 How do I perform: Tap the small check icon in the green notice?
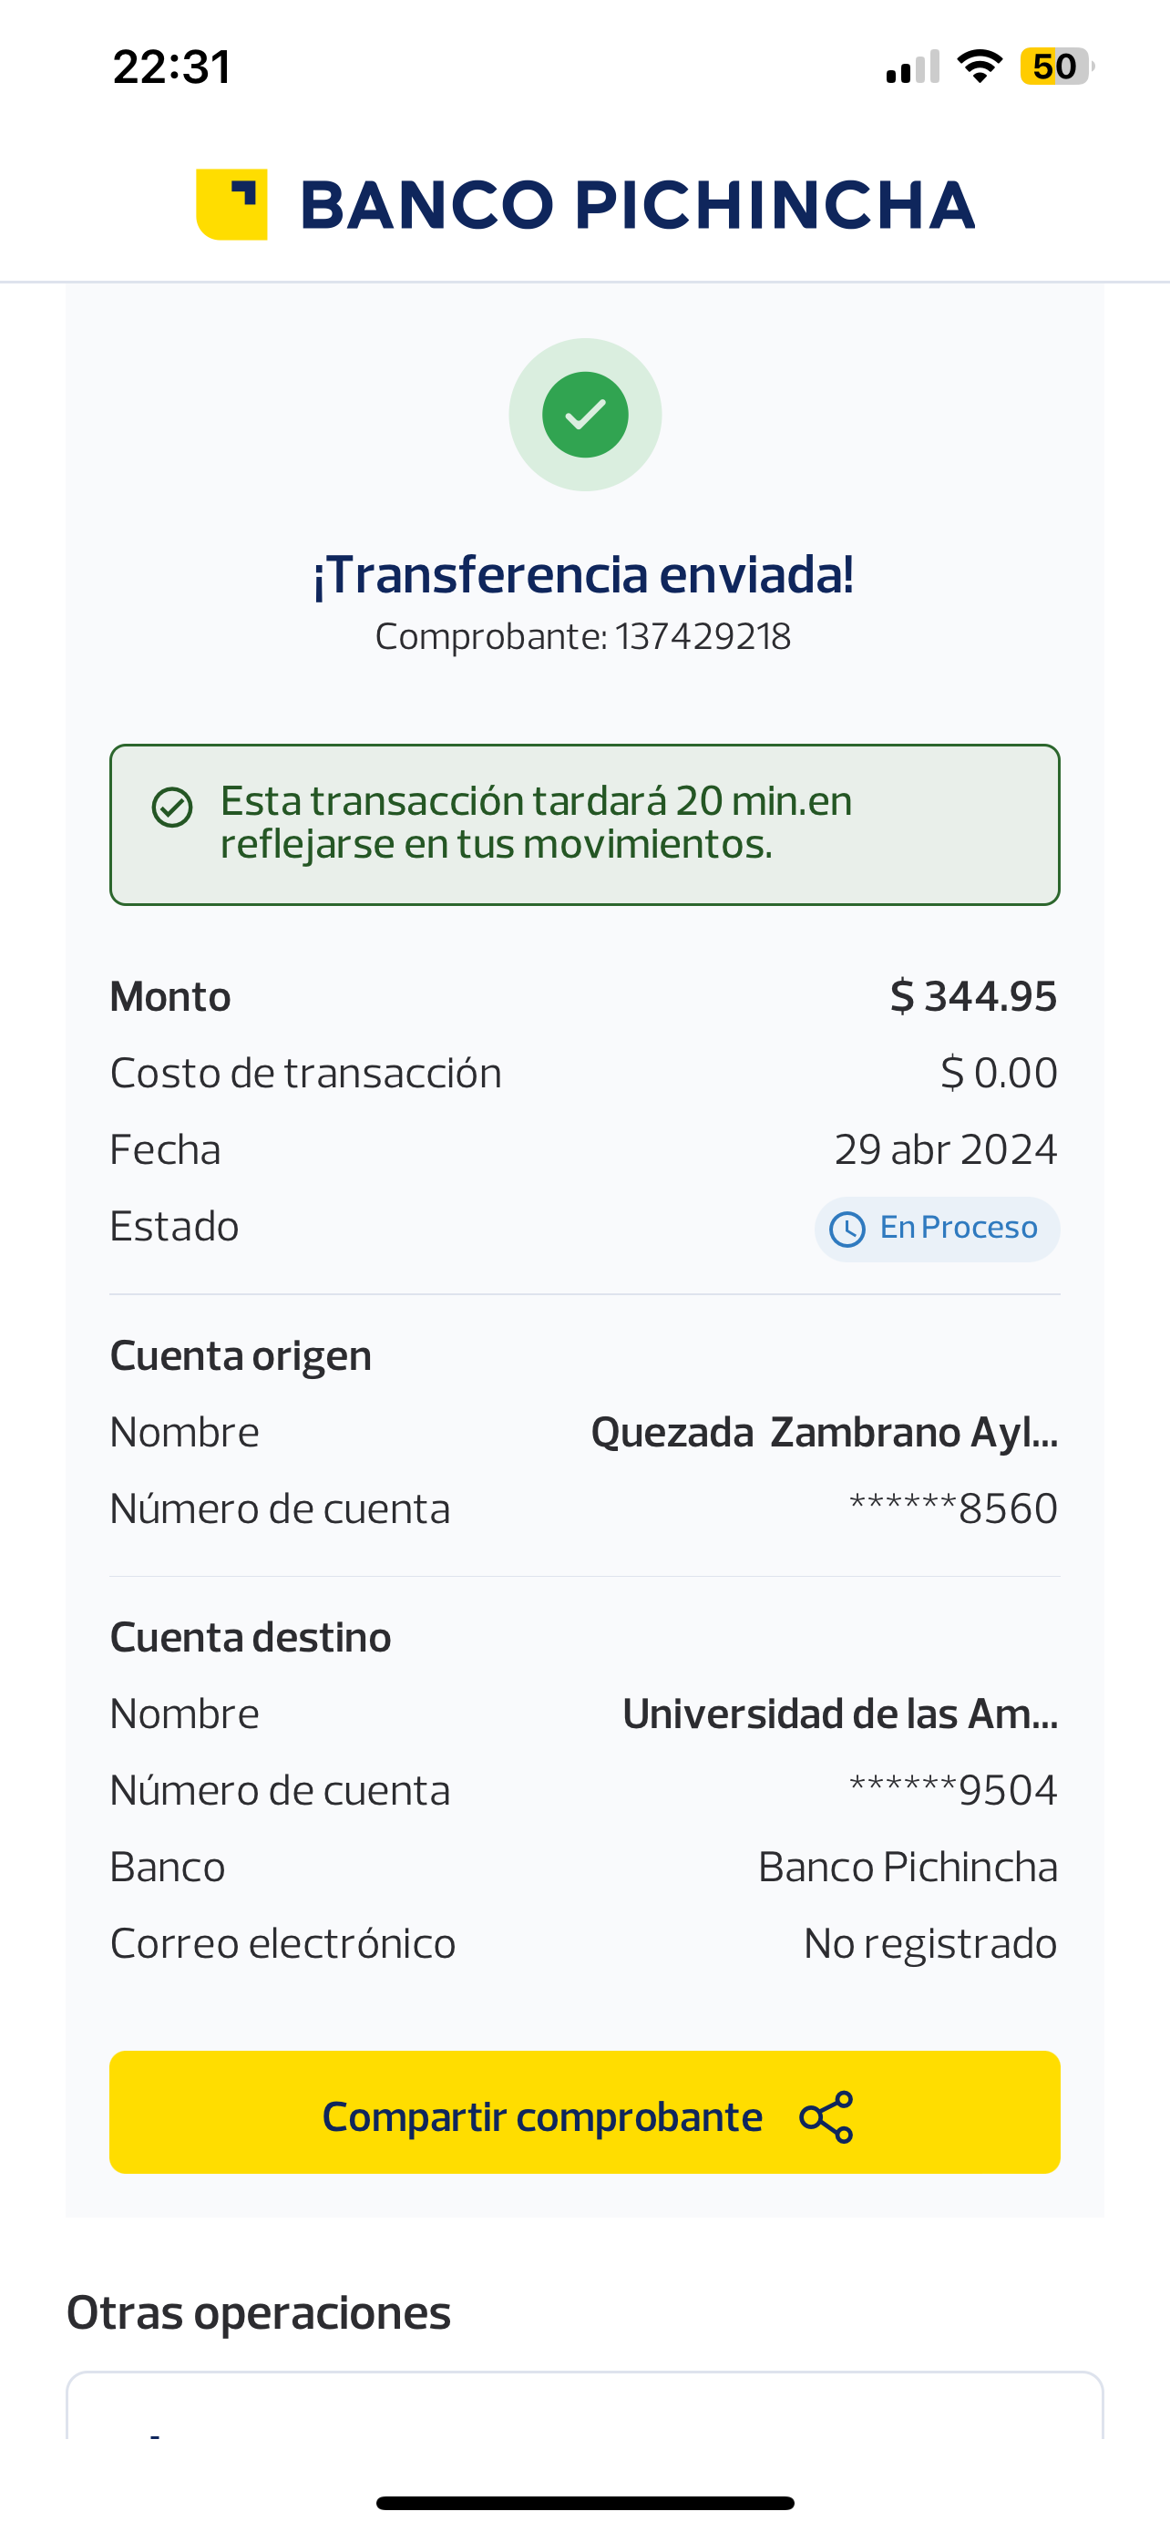tap(172, 808)
